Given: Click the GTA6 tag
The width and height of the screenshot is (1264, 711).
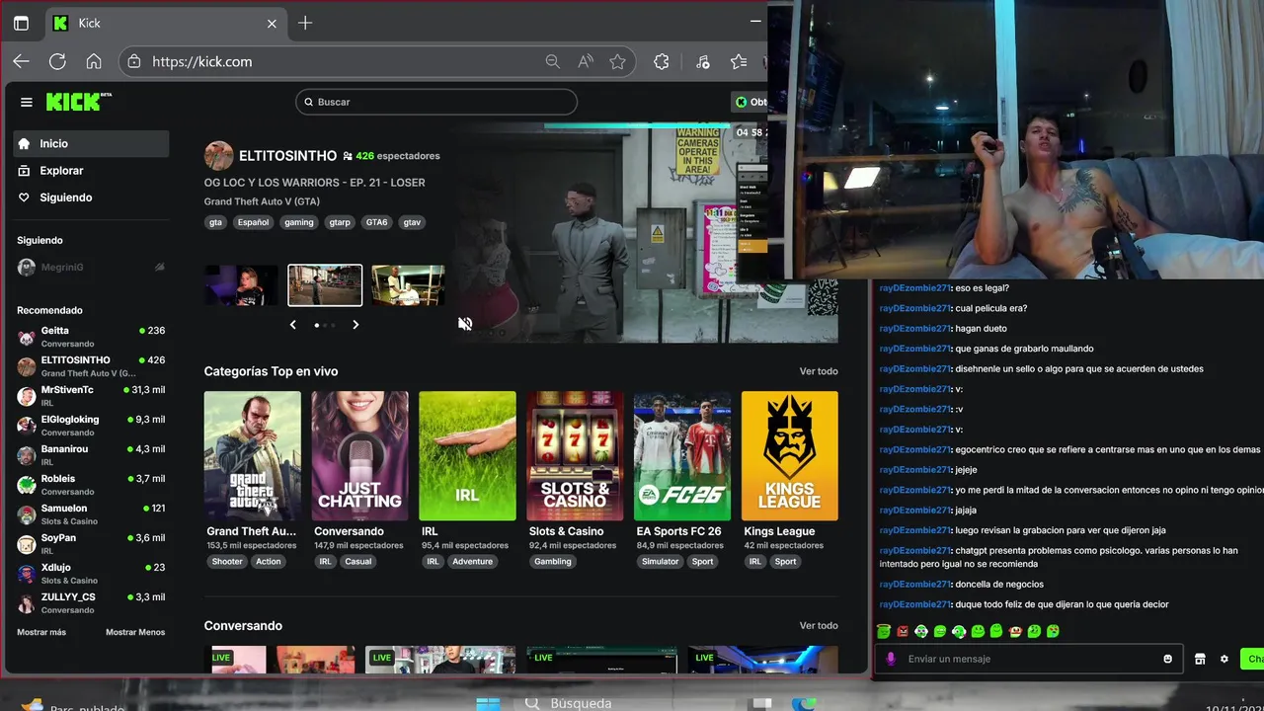Looking at the screenshot, I should (x=377, y=222).
